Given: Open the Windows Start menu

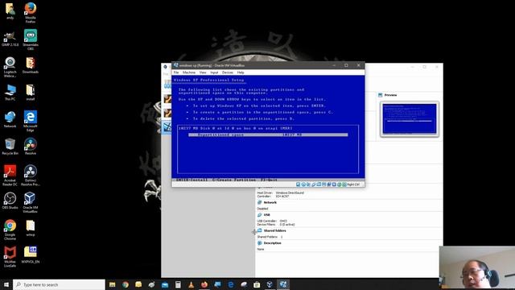Looking at the screenshot, I should pos(6,284).
